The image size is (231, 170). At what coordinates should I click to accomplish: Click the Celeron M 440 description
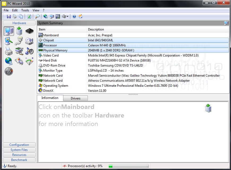coord(107,45)
